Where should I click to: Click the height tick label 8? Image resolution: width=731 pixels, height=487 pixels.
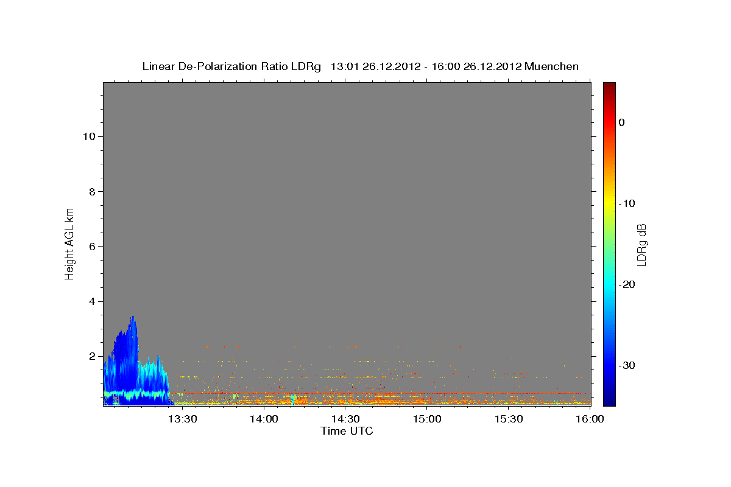(91, 192)
